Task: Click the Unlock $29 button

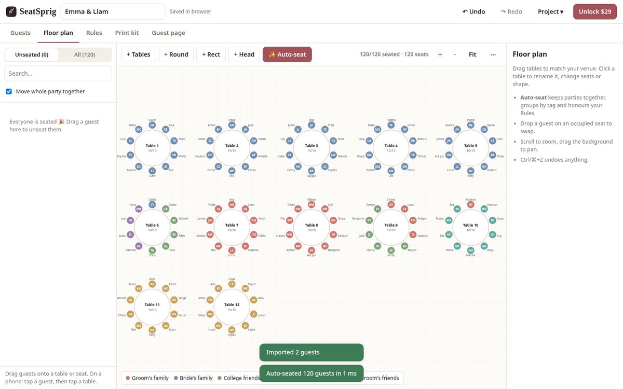Action: [595, 11]
